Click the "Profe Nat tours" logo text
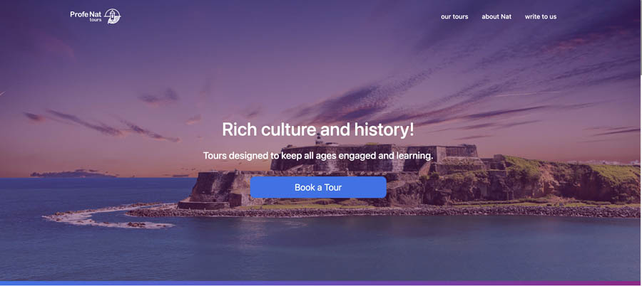 [x=86, y=16]
